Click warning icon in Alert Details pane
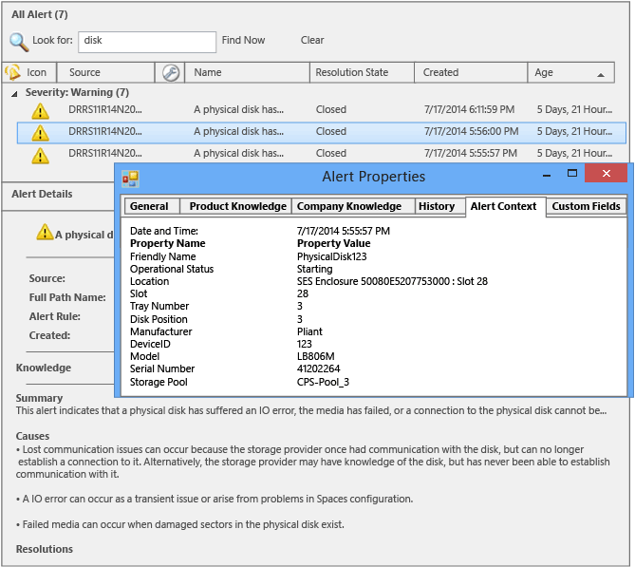This screenshot has height=567, width=635. click(45, 233)
